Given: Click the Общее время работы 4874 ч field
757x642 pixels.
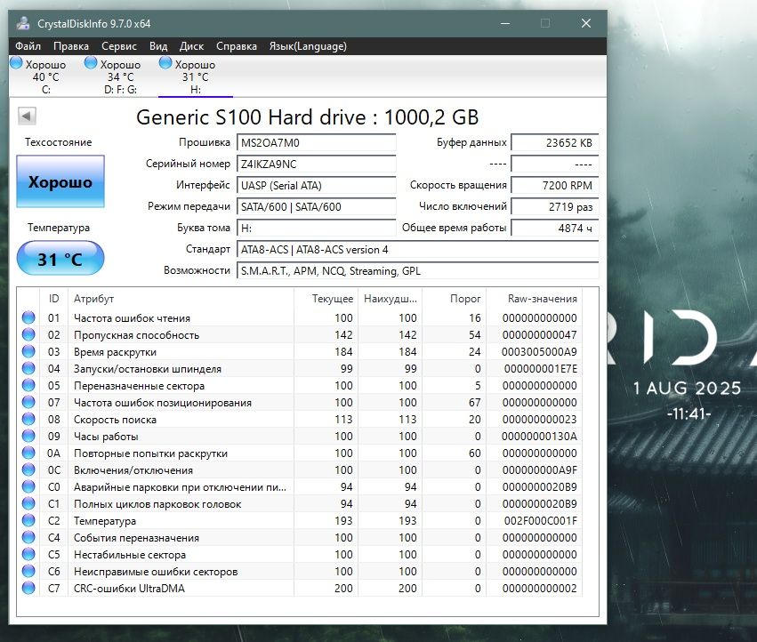Looking at the screenshot, I should pos(555,228).
